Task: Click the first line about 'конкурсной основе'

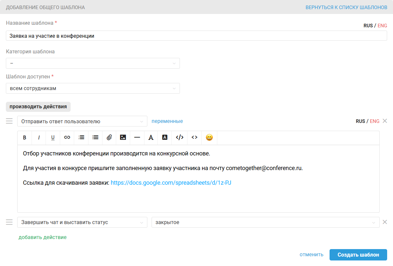Action: pyautogui.click(x=117, y=153)
